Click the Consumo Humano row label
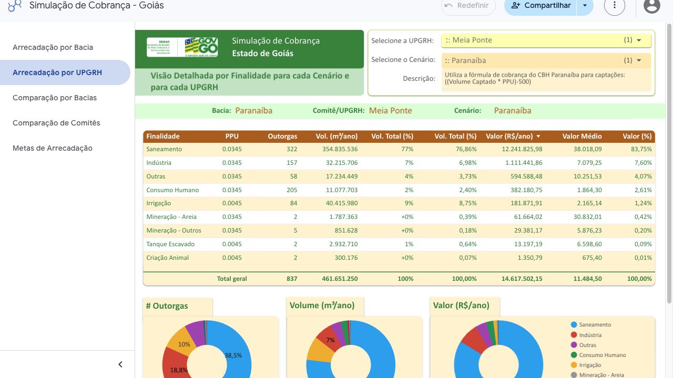The image size is (673, 378). point(172,190)
